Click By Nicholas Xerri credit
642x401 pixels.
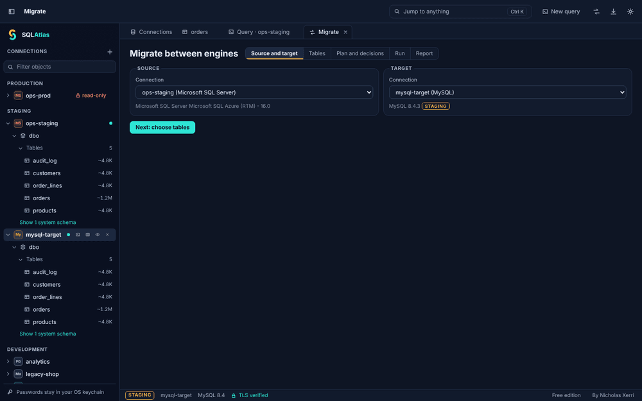point(612,395)
